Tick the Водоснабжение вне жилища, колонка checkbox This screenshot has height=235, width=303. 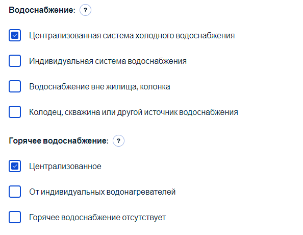(15, 86)
